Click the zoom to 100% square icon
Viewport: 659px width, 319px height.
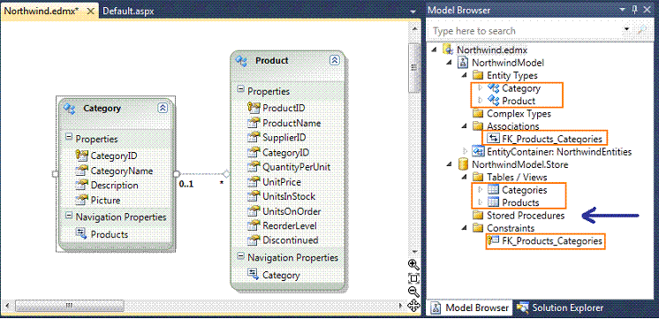coord(413,277)
